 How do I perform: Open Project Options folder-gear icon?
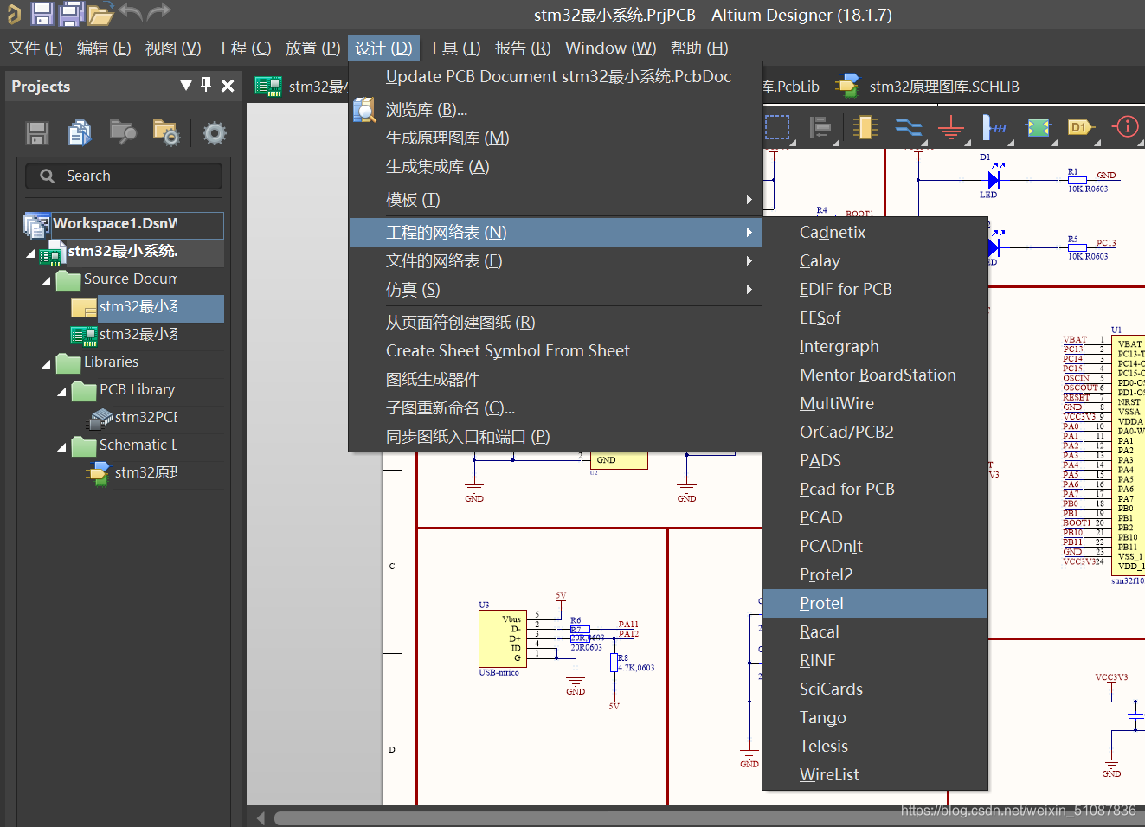click(x=165, y=132)
